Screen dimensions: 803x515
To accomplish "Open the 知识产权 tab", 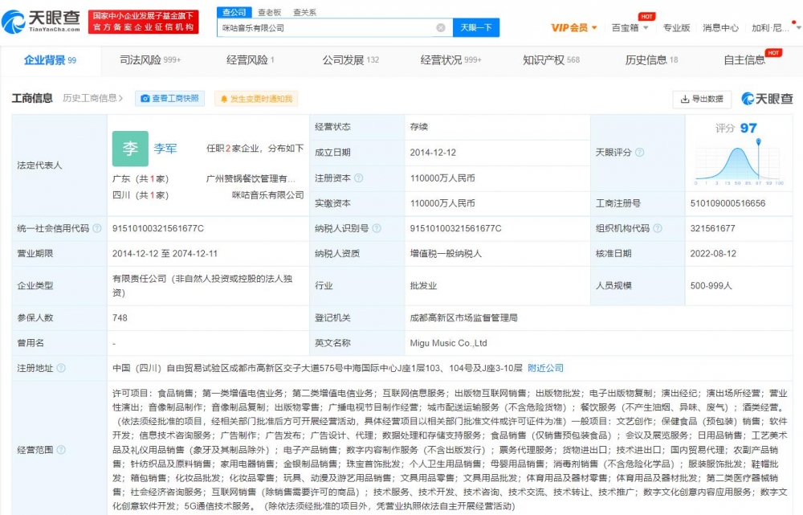I will tap(551, 60).
